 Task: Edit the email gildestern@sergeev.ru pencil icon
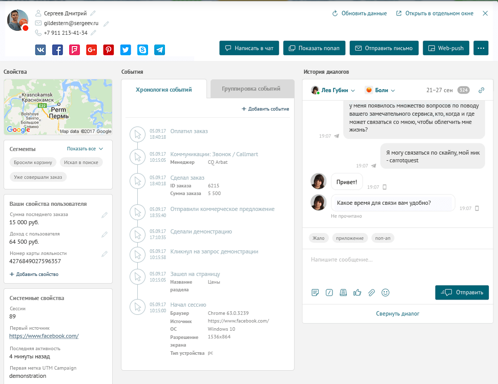point(106,24)
